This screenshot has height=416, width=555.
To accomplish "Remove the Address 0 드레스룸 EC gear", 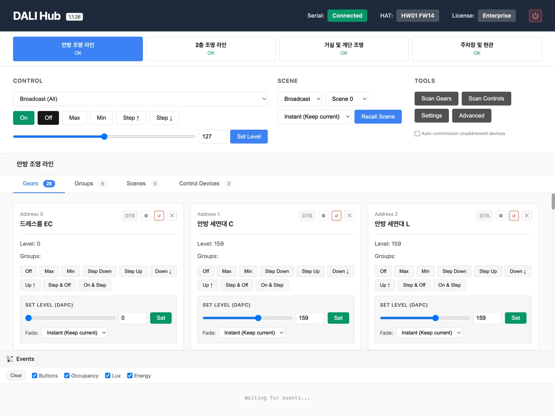I will 172,215.
